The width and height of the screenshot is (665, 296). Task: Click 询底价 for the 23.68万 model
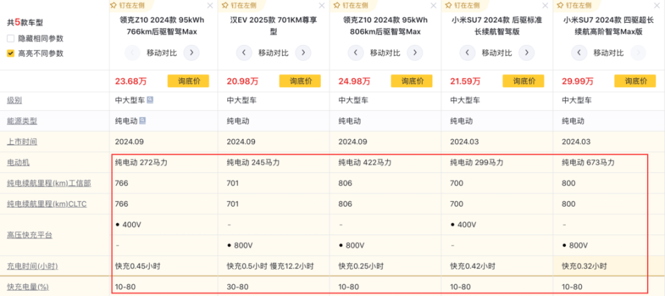[x=188, y=81]
